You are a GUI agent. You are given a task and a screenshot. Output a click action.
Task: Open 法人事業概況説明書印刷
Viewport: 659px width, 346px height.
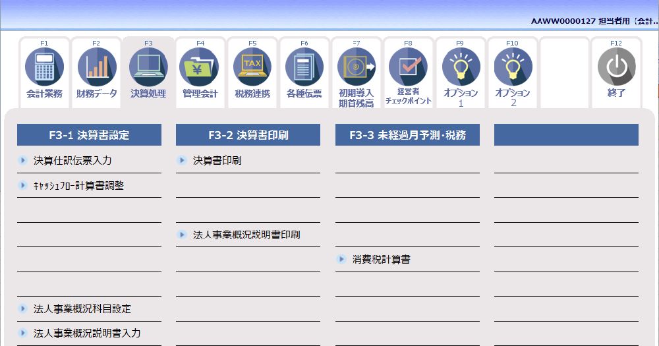coord(248,235)
